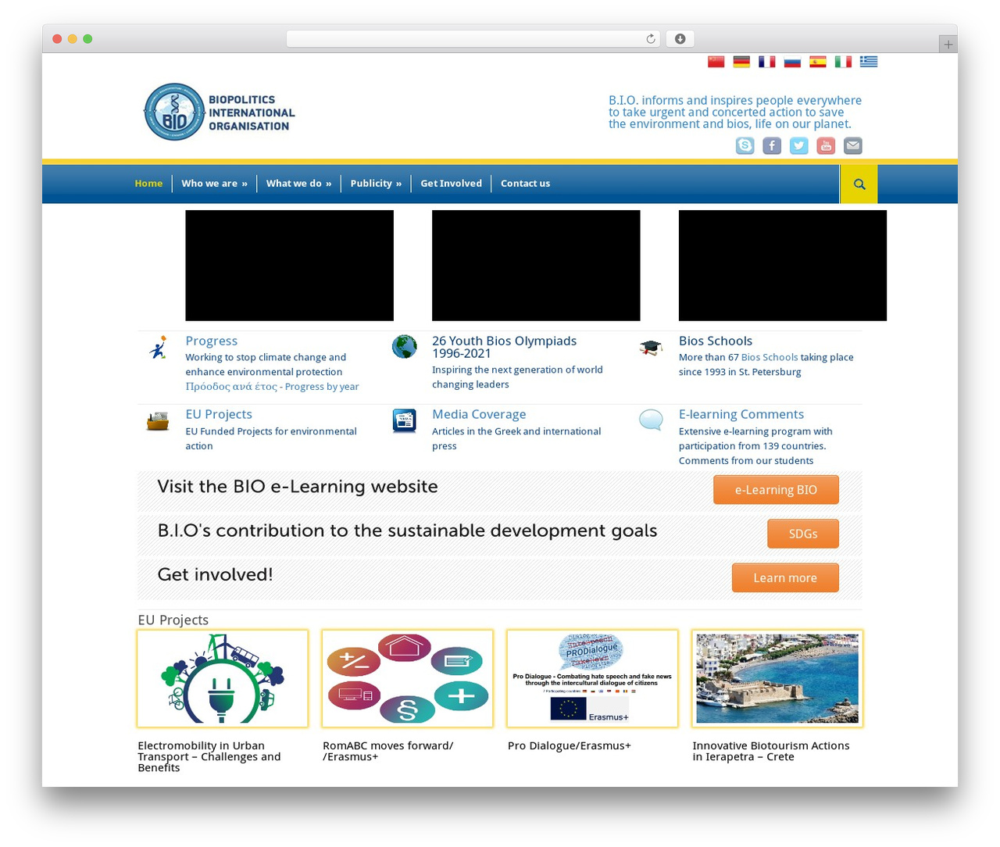Screen dimensions: 1000x847
Task: Open the Electromobility plug project thumbnail
Action: pyautogui.click(x=223, y=678)
